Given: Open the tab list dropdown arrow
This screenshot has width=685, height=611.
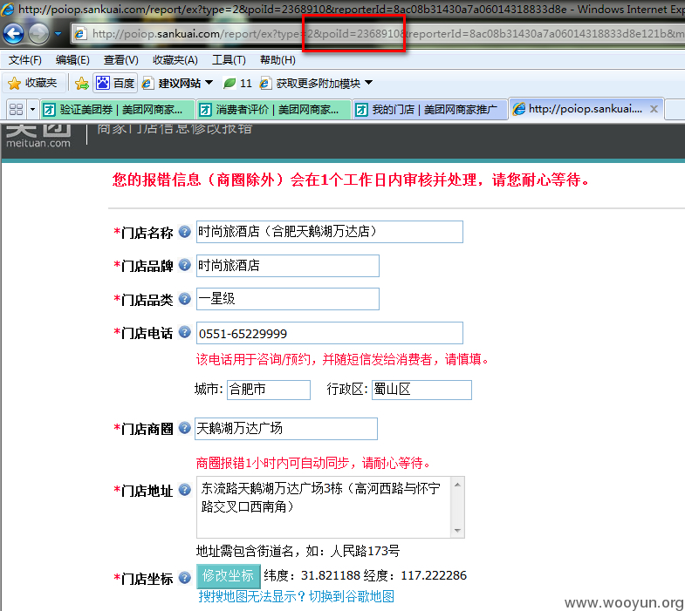Looking at the screenshot, I should [32, 109].
